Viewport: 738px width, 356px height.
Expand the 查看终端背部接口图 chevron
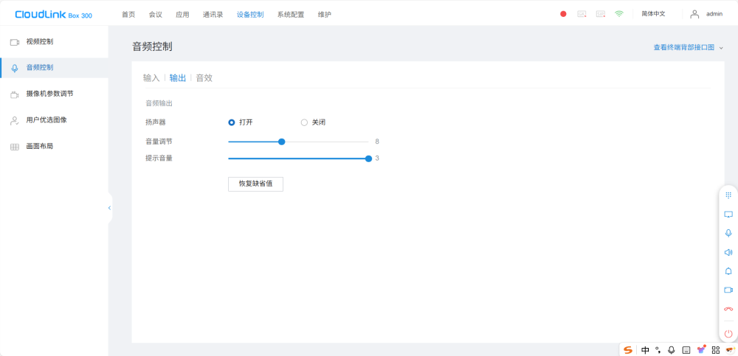pos(721,48)
